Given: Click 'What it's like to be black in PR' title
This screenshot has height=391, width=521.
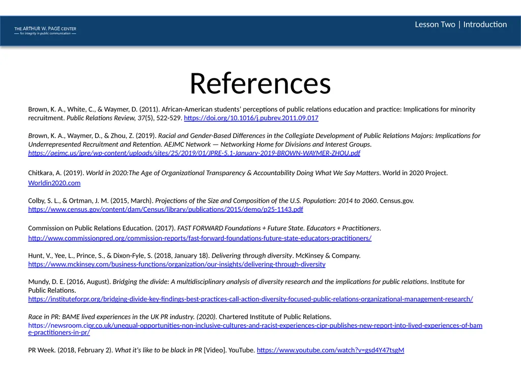Looking at the screenshot, I should click(159, 350).
